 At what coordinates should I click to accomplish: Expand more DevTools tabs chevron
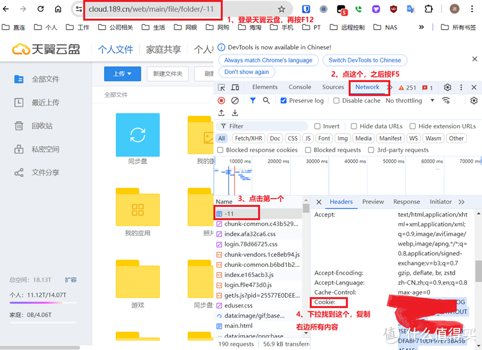pyautogui.click(x=390, y=87)
